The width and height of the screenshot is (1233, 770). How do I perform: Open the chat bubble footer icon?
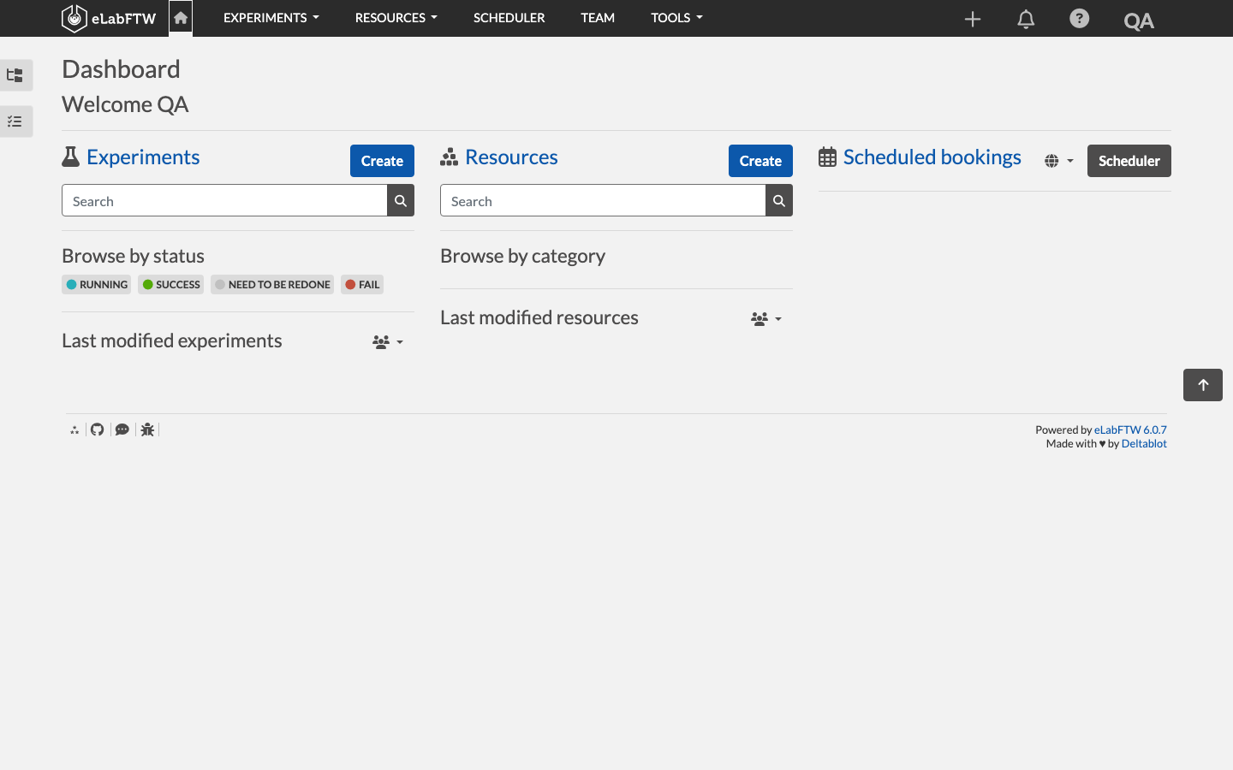coord(122,429)
